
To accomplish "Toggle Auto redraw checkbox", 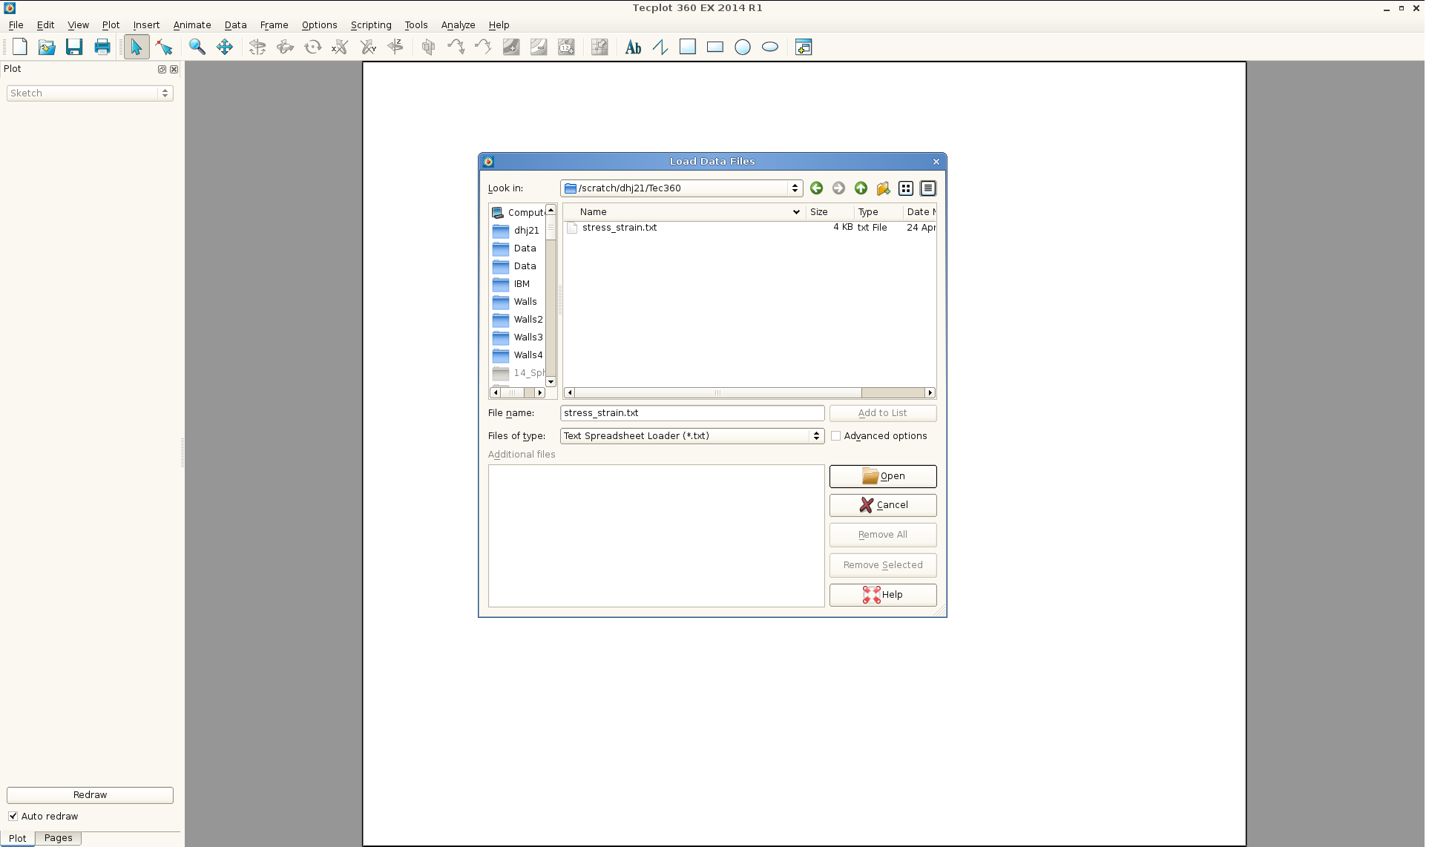I will (x=13, y=816).
